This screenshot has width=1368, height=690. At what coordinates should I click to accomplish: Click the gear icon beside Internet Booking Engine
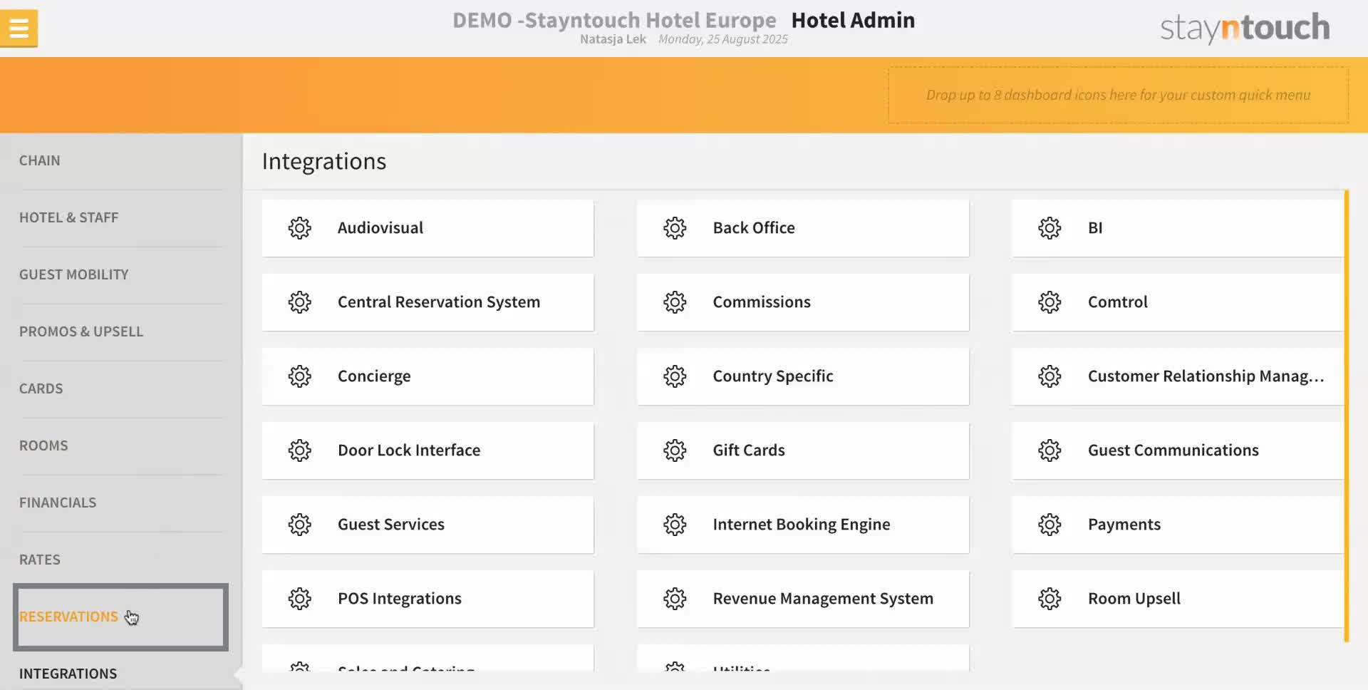click(675, 525)
